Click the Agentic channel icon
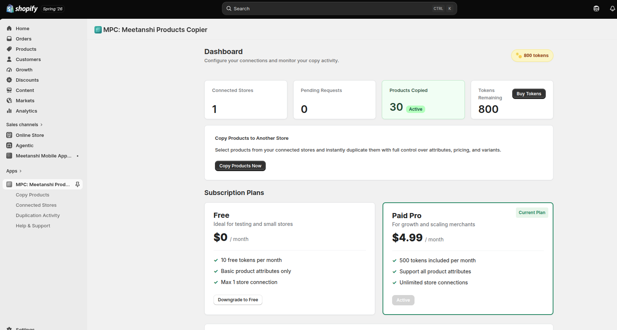This screenshot has height=330, width=617. pos(9,145)
